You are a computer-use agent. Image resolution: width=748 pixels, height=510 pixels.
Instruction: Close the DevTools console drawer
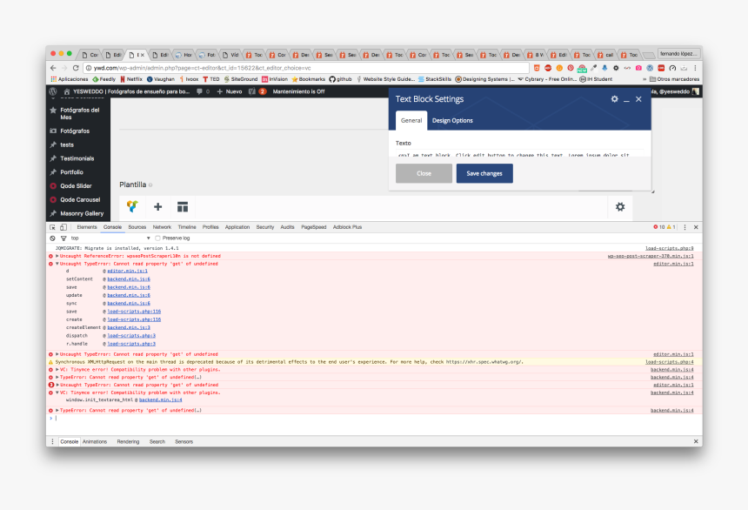tap(696, 442)
